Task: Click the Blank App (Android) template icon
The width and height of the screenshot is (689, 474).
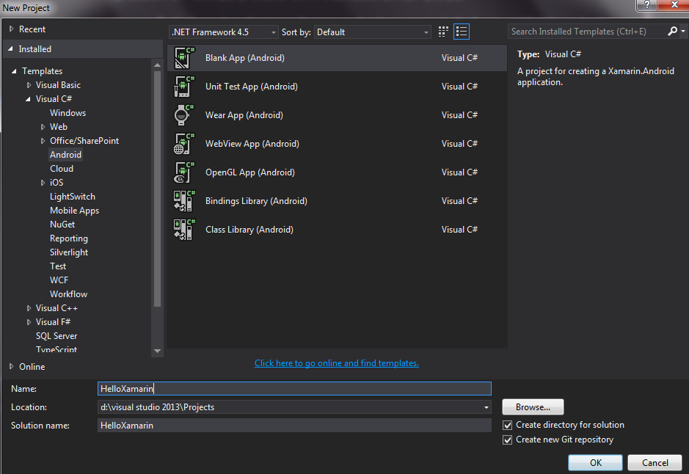Action: [x=183, y=58]
